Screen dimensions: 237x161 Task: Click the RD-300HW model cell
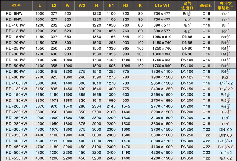(x=16, y=129)
